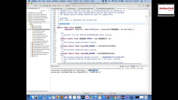Collapse Javadoc fold at line 210
This screenshot has height=100, width=178.
[x=56, y=33]
